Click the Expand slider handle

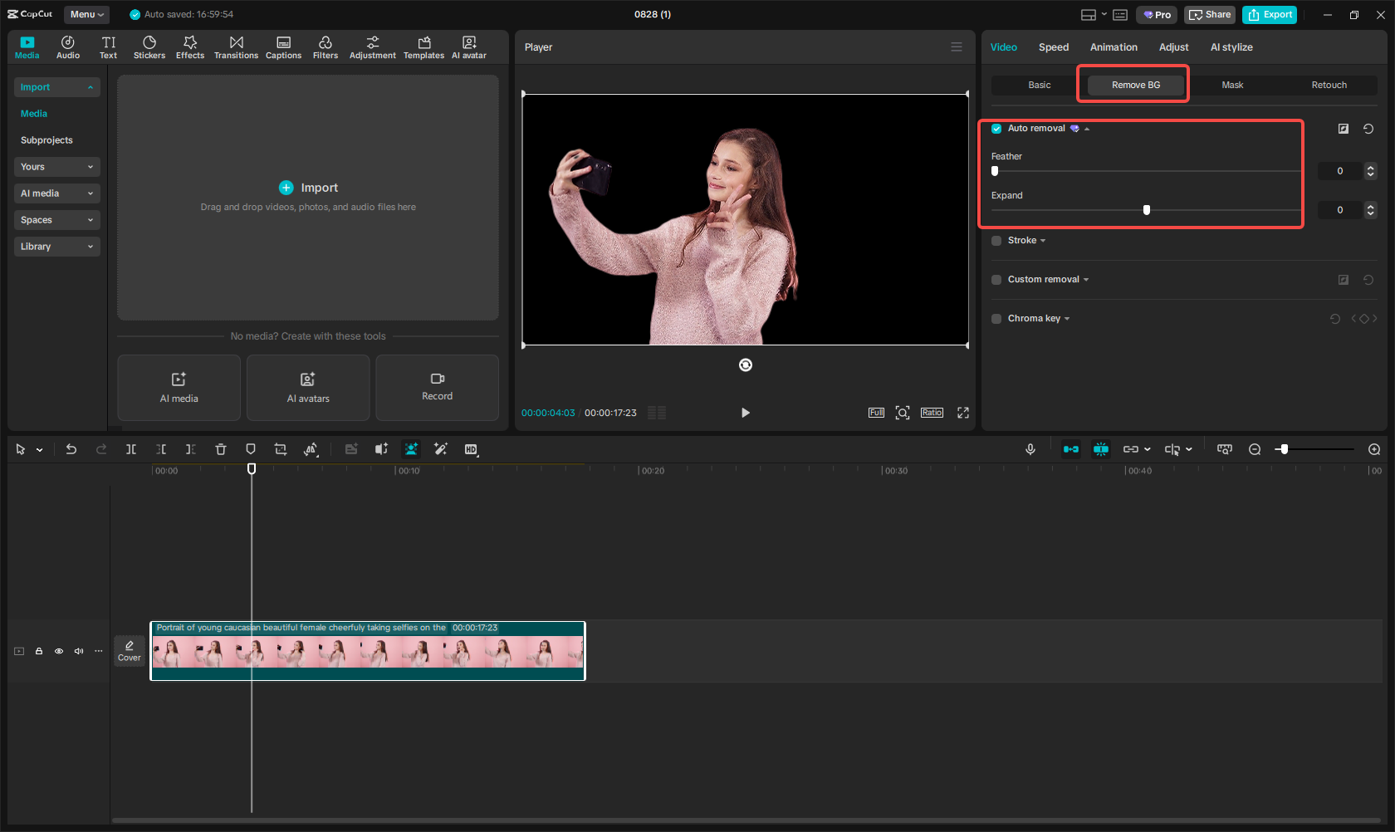(x=1147, y=210)
